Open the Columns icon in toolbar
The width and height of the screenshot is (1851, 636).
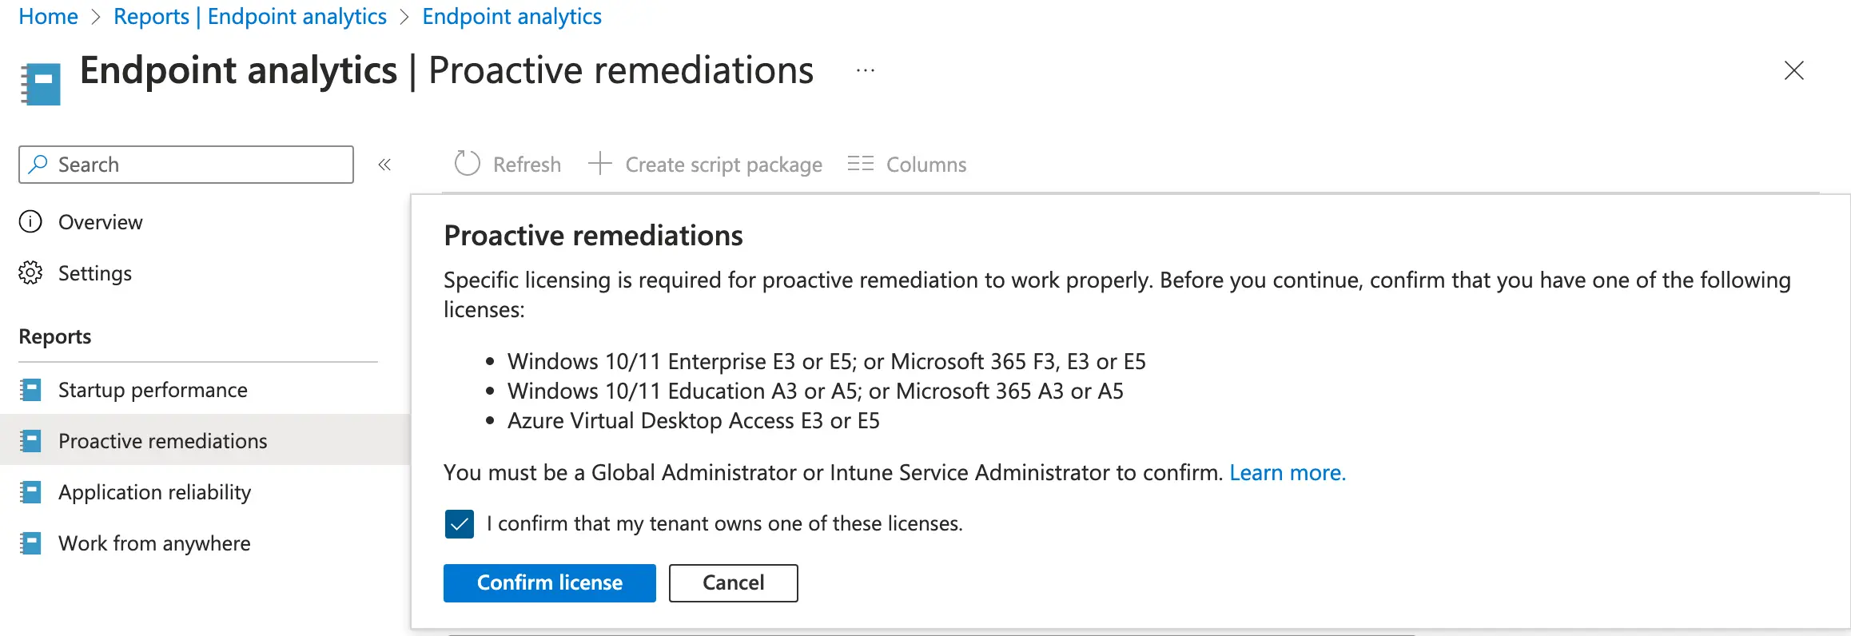860,164
